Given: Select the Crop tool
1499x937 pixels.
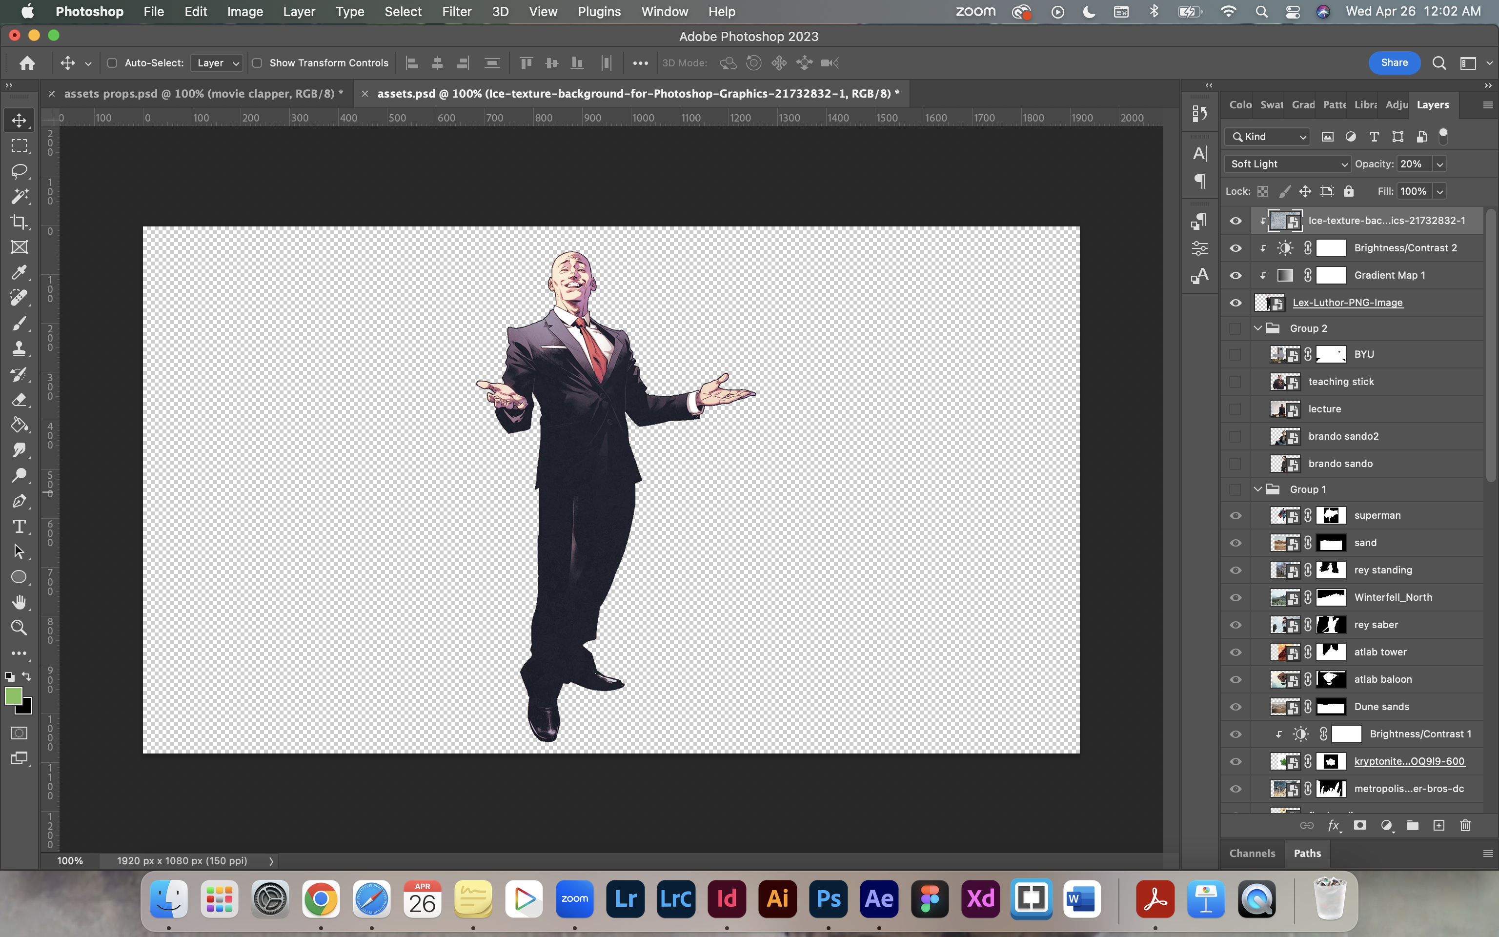Looking at the screenshot, I should point(19,222).
